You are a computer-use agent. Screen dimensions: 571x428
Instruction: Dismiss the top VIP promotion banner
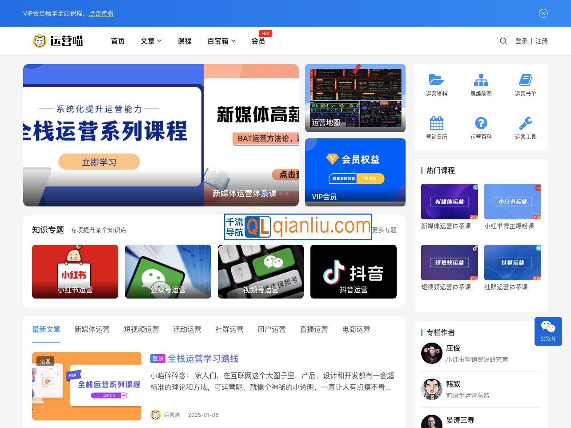(543, 13)
